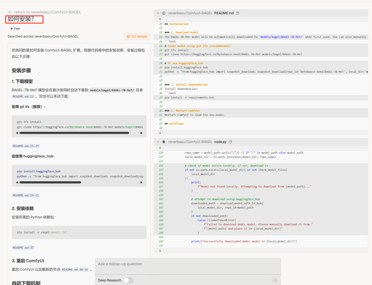
Task: Expand node.py lines downward arrow
Action: point(160,250)
